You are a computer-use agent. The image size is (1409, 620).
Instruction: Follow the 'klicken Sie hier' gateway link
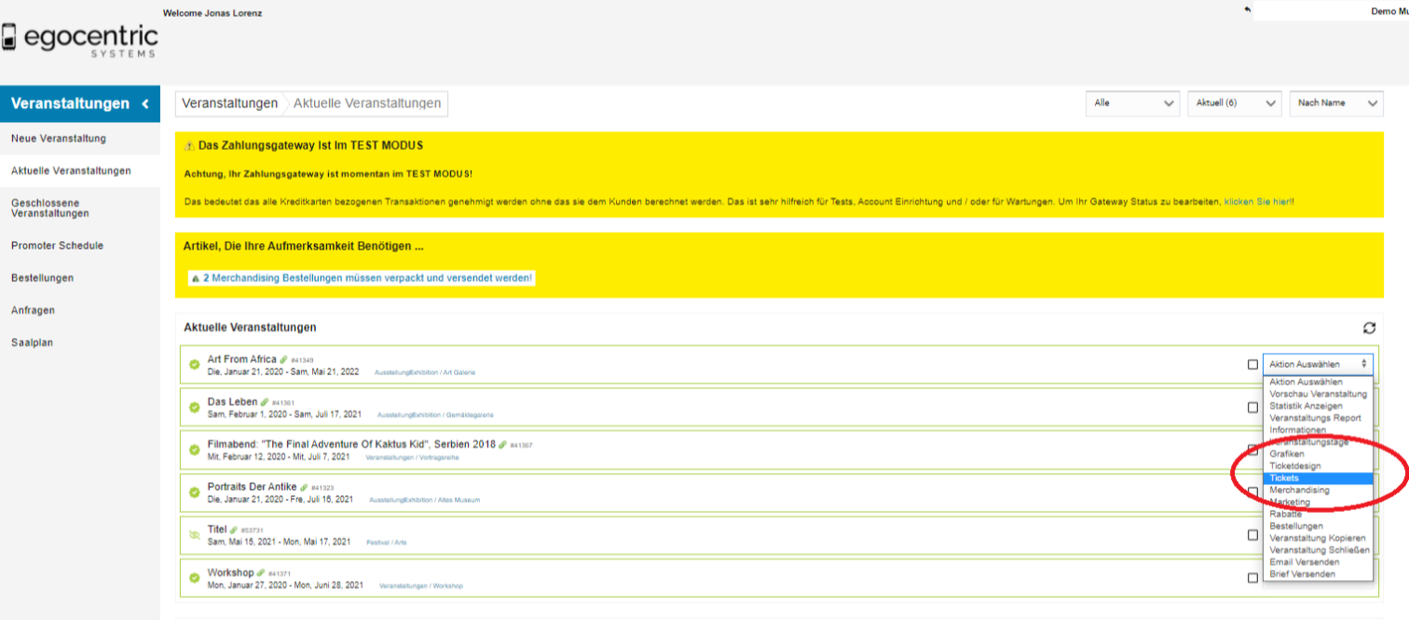[1258, 202]
